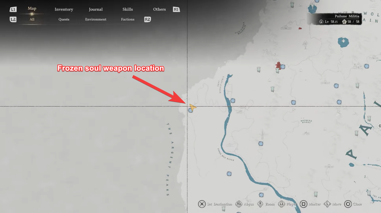Screen dimensions: 381x213
Task: Click the R2 trigger icon
Action: coord(147,20)
